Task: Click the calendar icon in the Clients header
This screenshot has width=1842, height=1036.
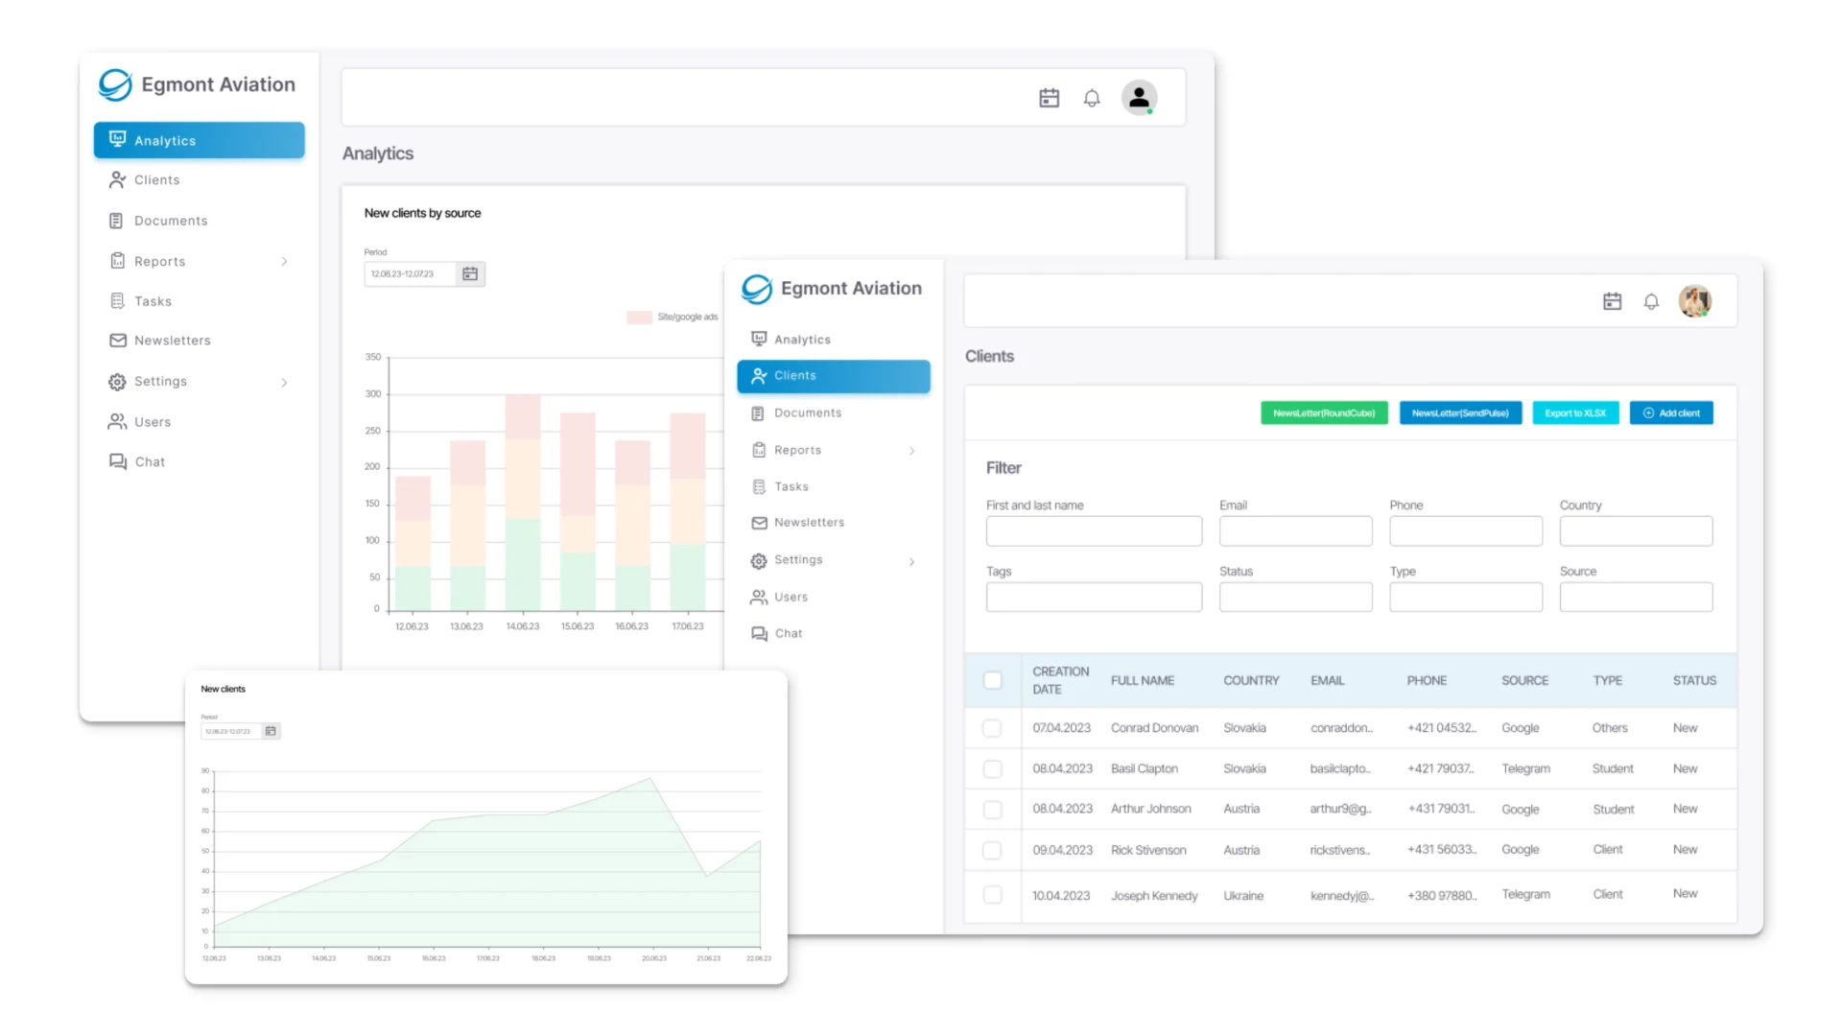Action: tap(1612, 301)
